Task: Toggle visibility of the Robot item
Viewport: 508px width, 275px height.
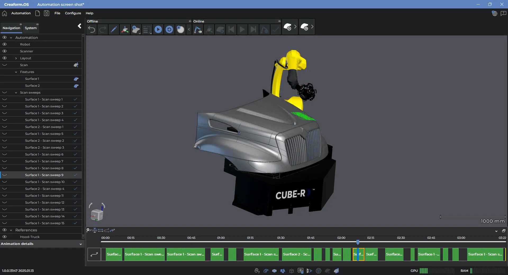Action: [4, 44]
